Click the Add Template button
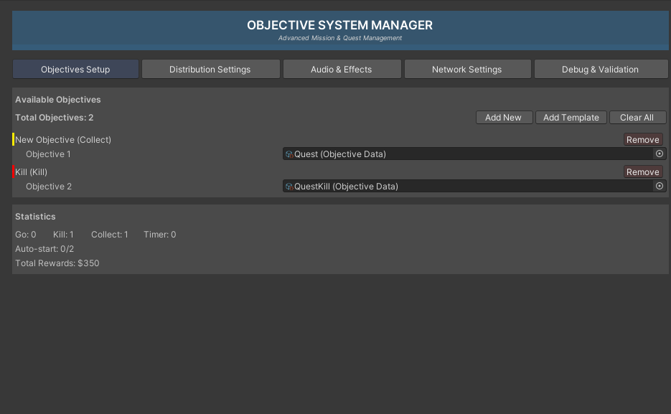The image size is (671, 414). (571, 117)
